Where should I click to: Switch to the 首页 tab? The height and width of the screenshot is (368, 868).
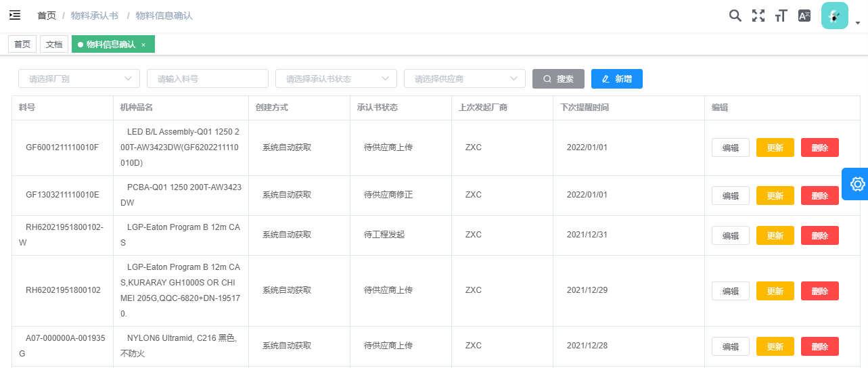pos(22,45)
